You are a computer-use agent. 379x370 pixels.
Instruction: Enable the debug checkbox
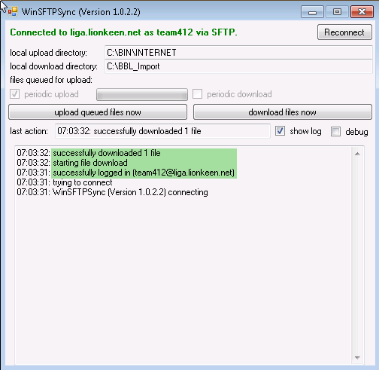(x=335, y=131)
